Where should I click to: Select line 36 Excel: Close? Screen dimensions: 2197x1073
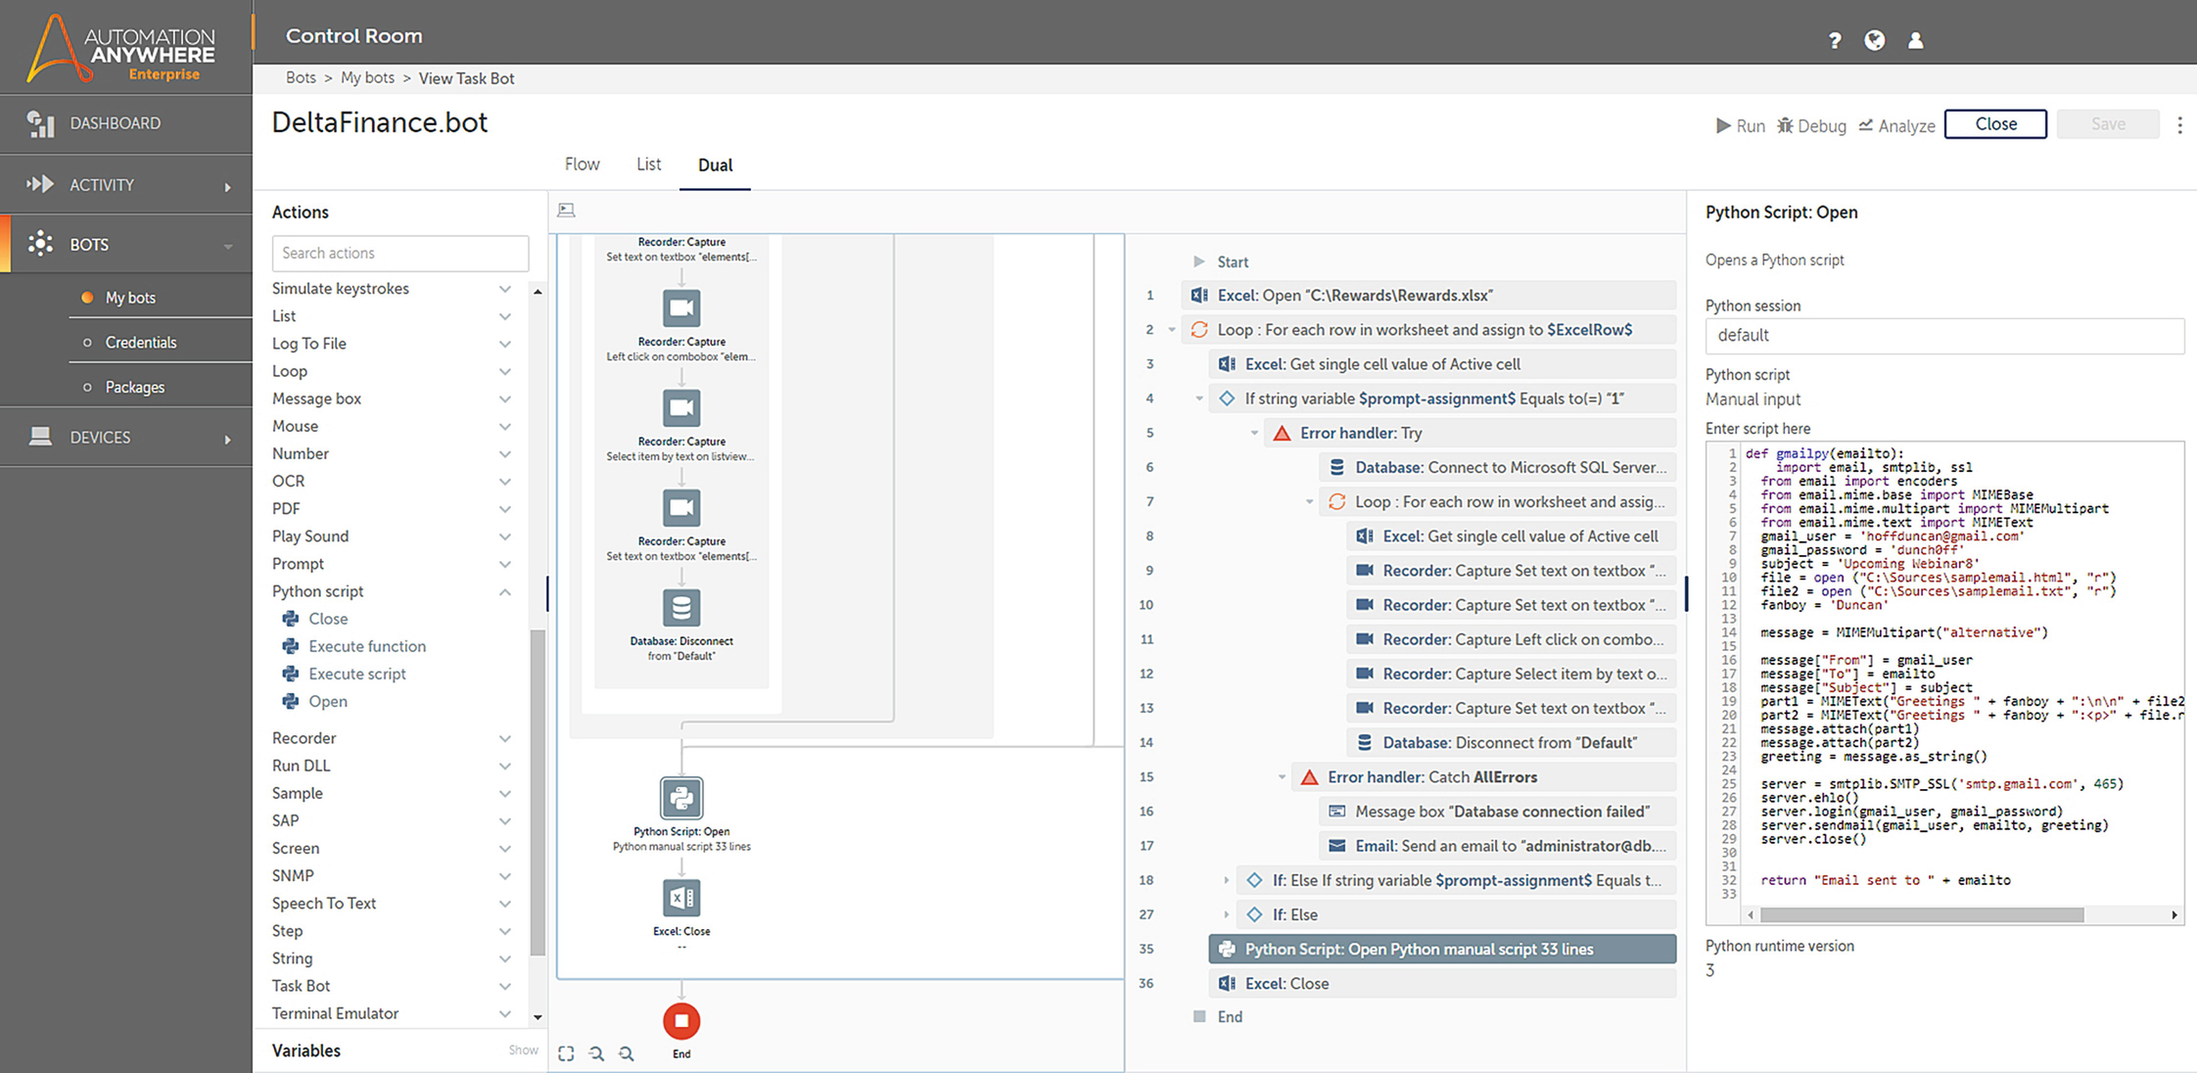pyautogui.click(x=1442, y=983)
